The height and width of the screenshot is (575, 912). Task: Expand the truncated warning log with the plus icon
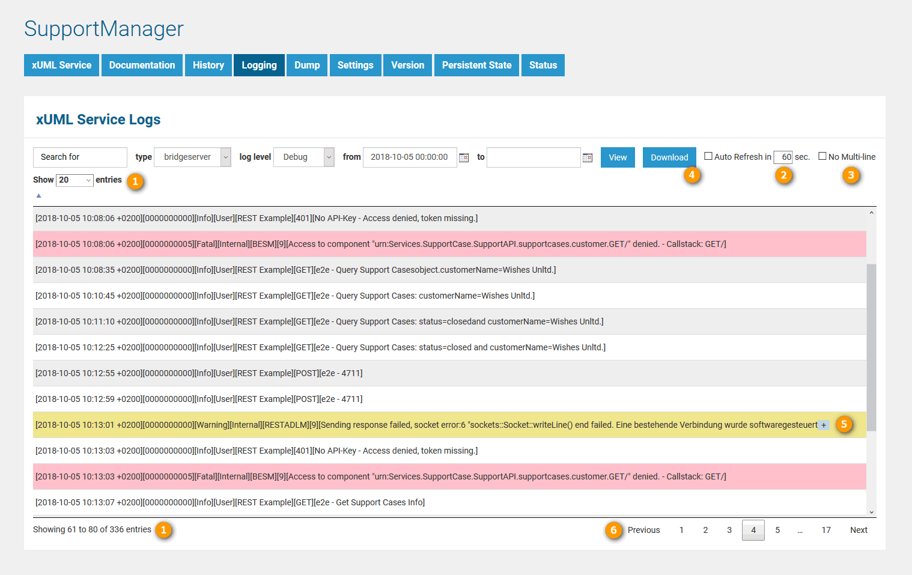[x=823, y=425]
